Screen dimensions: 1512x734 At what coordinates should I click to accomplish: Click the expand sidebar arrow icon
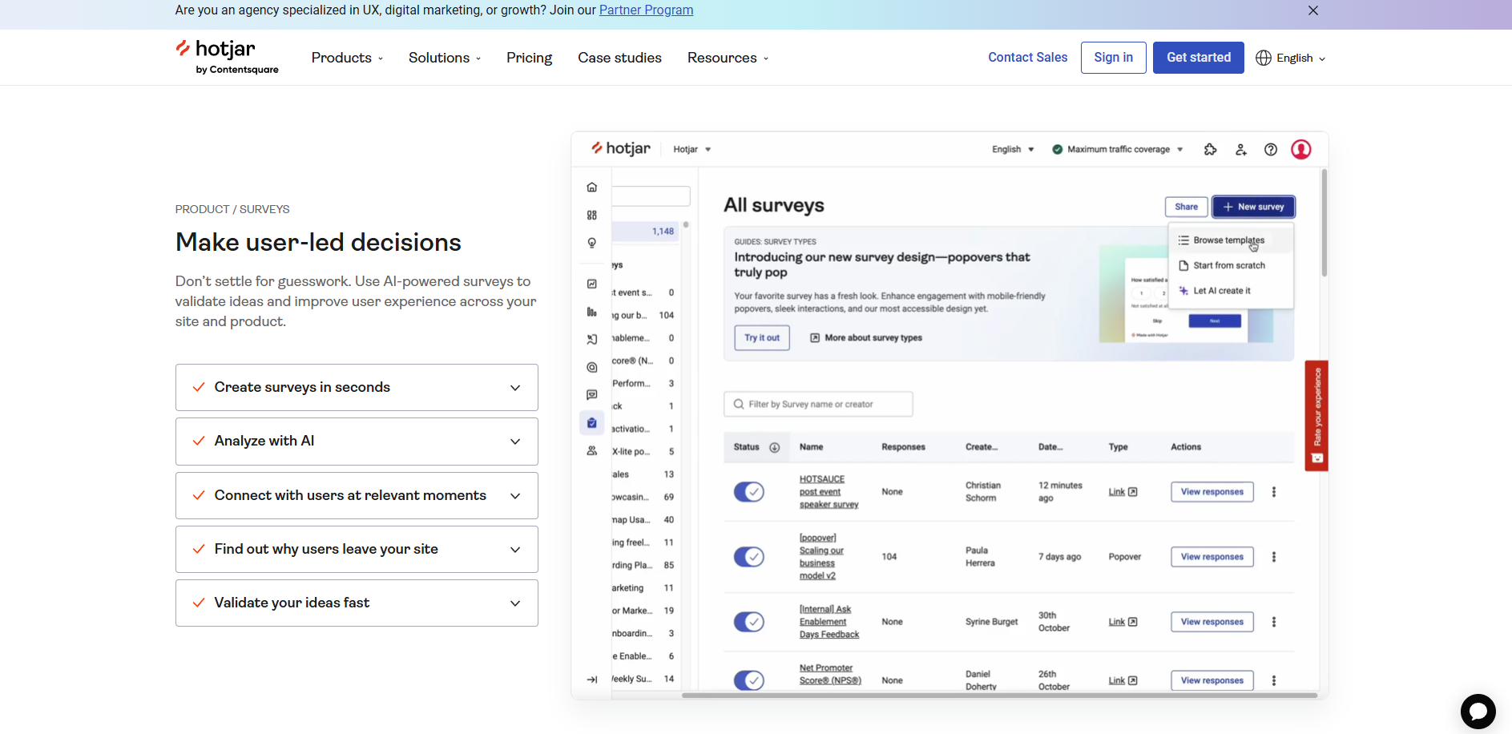coord(592,680)
